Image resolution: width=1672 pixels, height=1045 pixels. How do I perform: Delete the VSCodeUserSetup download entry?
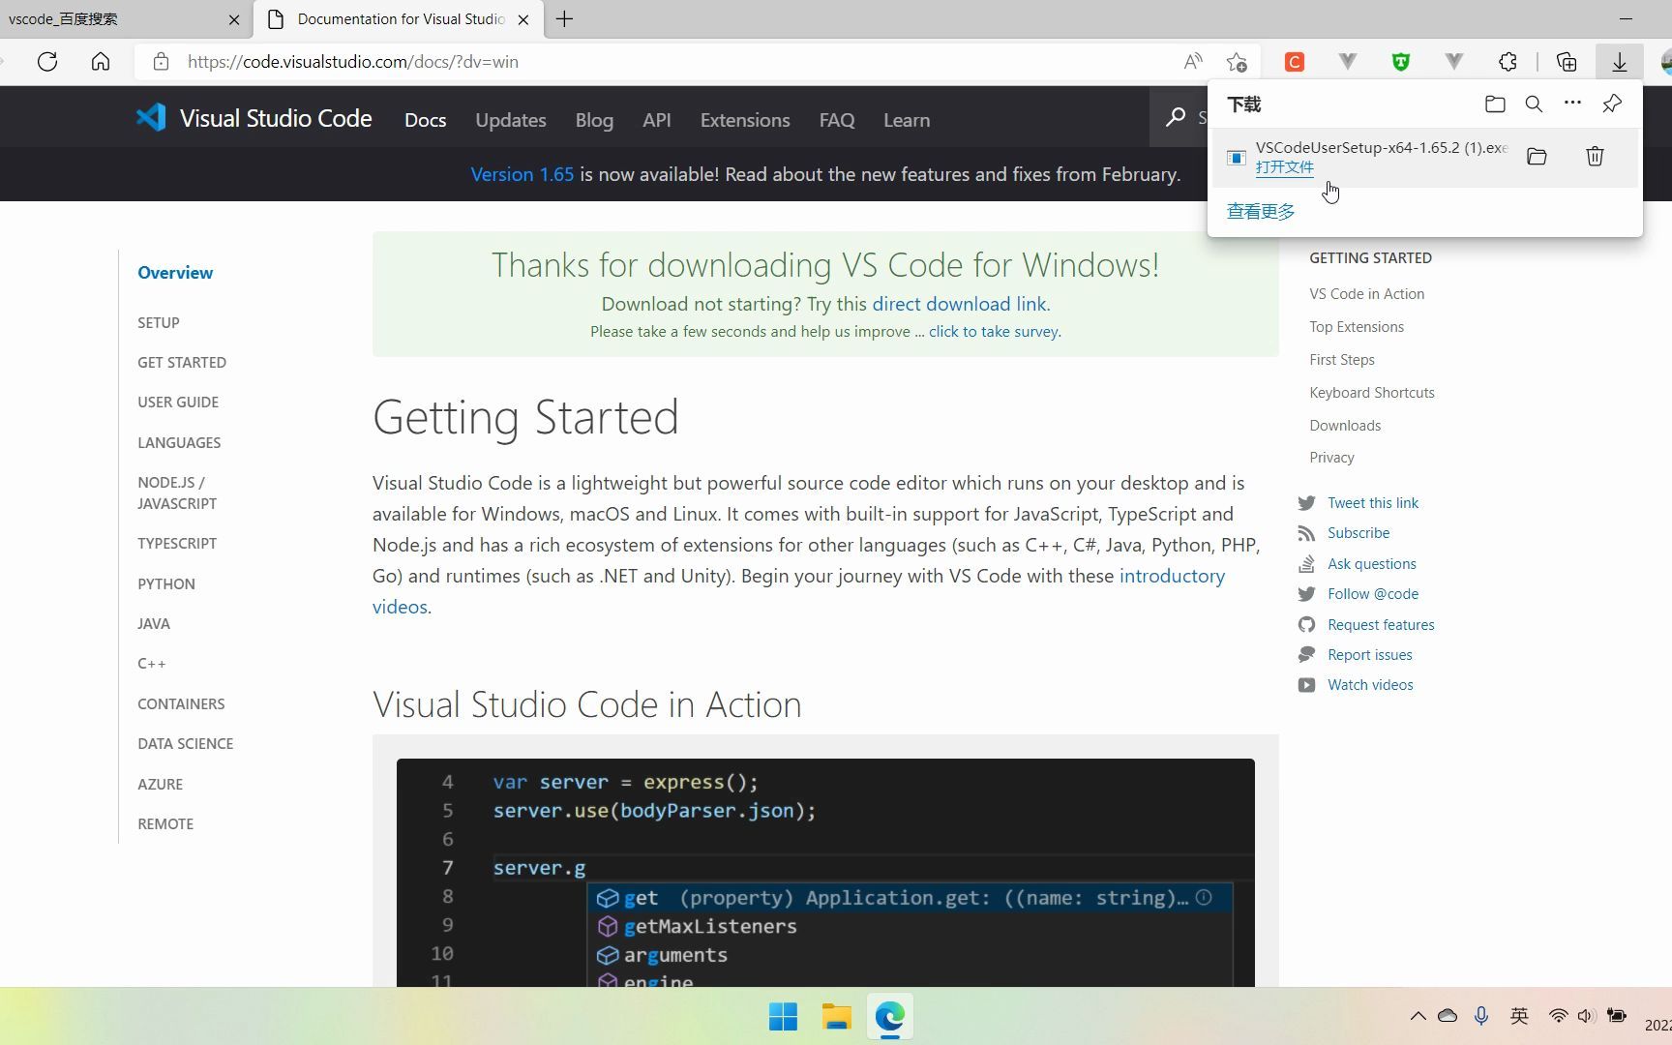1595,157
